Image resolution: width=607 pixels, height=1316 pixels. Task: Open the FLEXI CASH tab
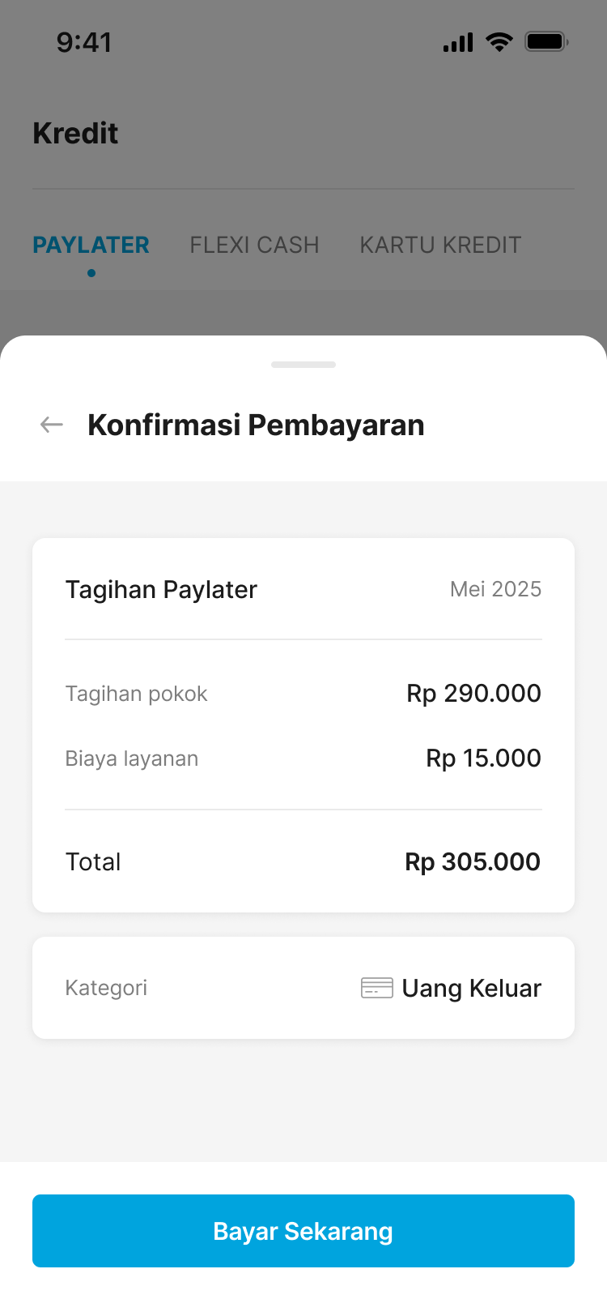click(x=254, y=245)
